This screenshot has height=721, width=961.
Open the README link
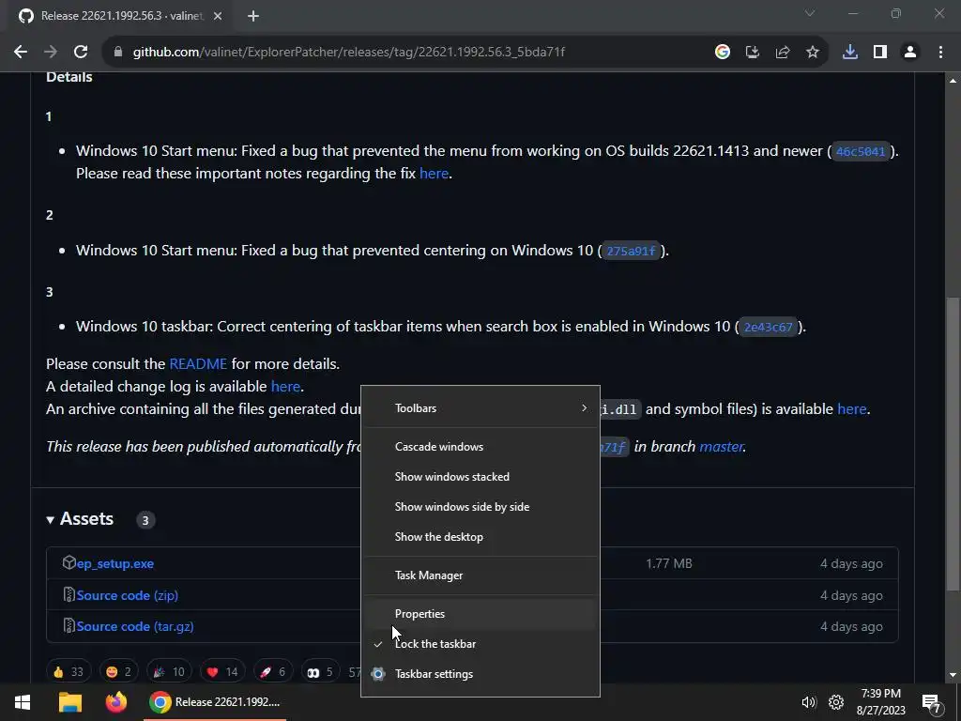[198, 364]
